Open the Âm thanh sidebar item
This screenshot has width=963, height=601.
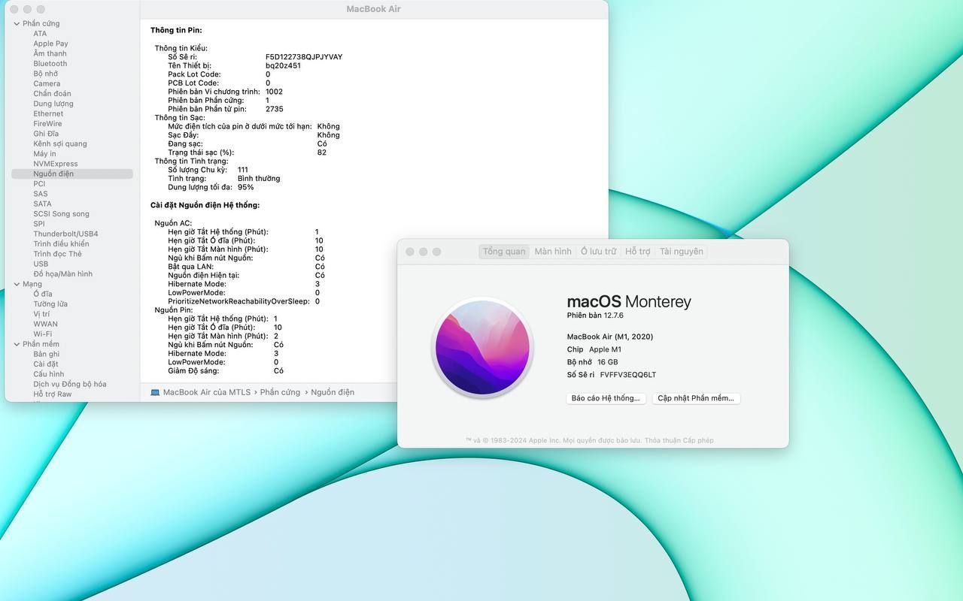pos(50,53)
